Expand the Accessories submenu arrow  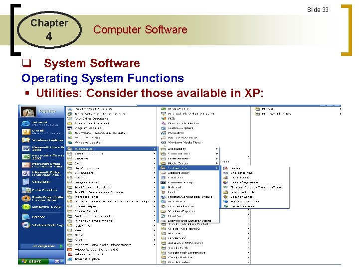(x=155, y=149)
